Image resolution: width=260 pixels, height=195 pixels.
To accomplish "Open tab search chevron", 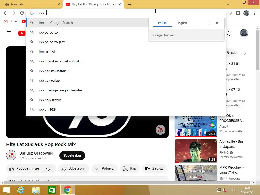I will (x=228, y=4).
